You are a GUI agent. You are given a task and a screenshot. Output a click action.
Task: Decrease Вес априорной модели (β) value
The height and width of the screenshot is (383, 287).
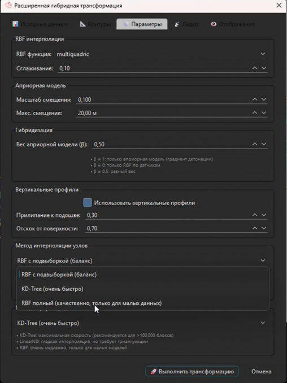(264, 144)
